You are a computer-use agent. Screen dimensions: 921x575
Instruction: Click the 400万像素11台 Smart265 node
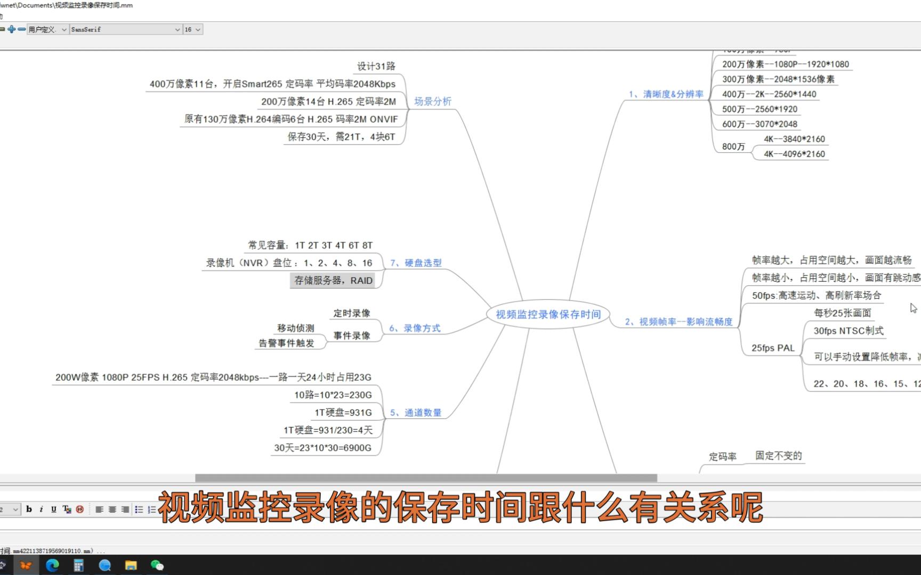272,84
